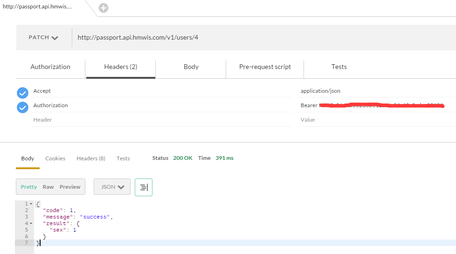Open the request Body tab
456x254 pixels.
click(191, 67)
